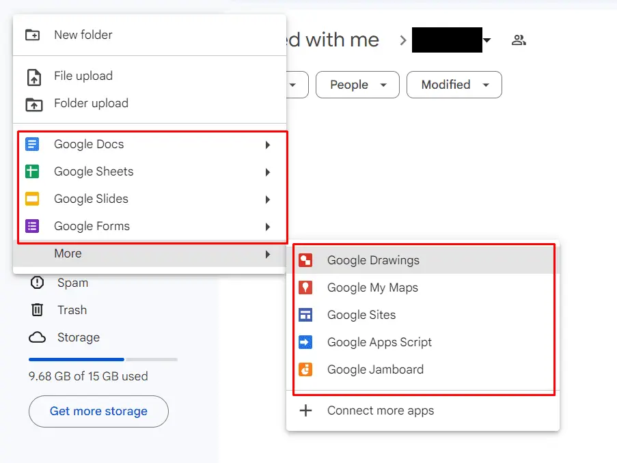Select the Google Docs icon
The height and width of the screenshot is (463, 617).
[32, 144]
